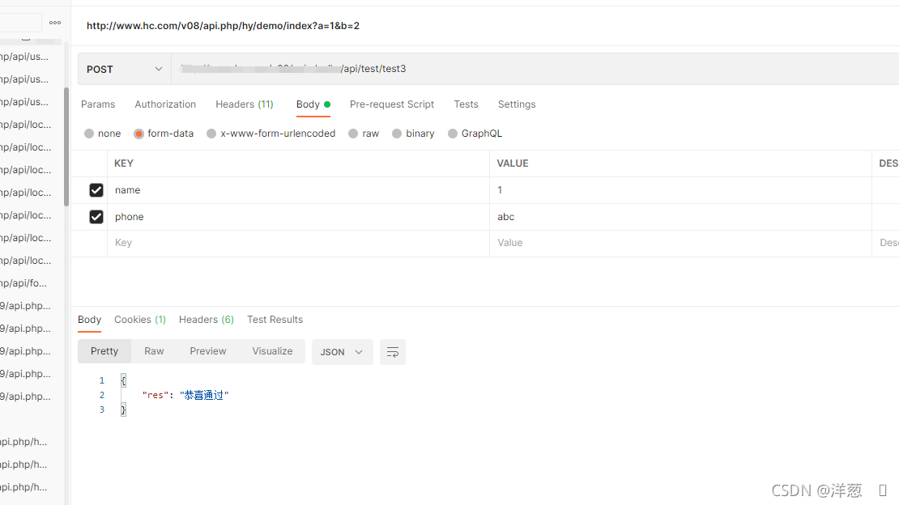This screenshot has height=505, width=899.
Task: Select the Raw response view
Action: tap(154, 351)
